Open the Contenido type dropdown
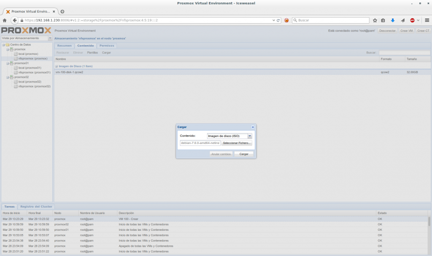 pos(250,136)
